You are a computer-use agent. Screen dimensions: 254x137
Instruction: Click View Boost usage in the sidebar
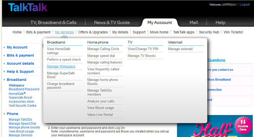point(21,131)
